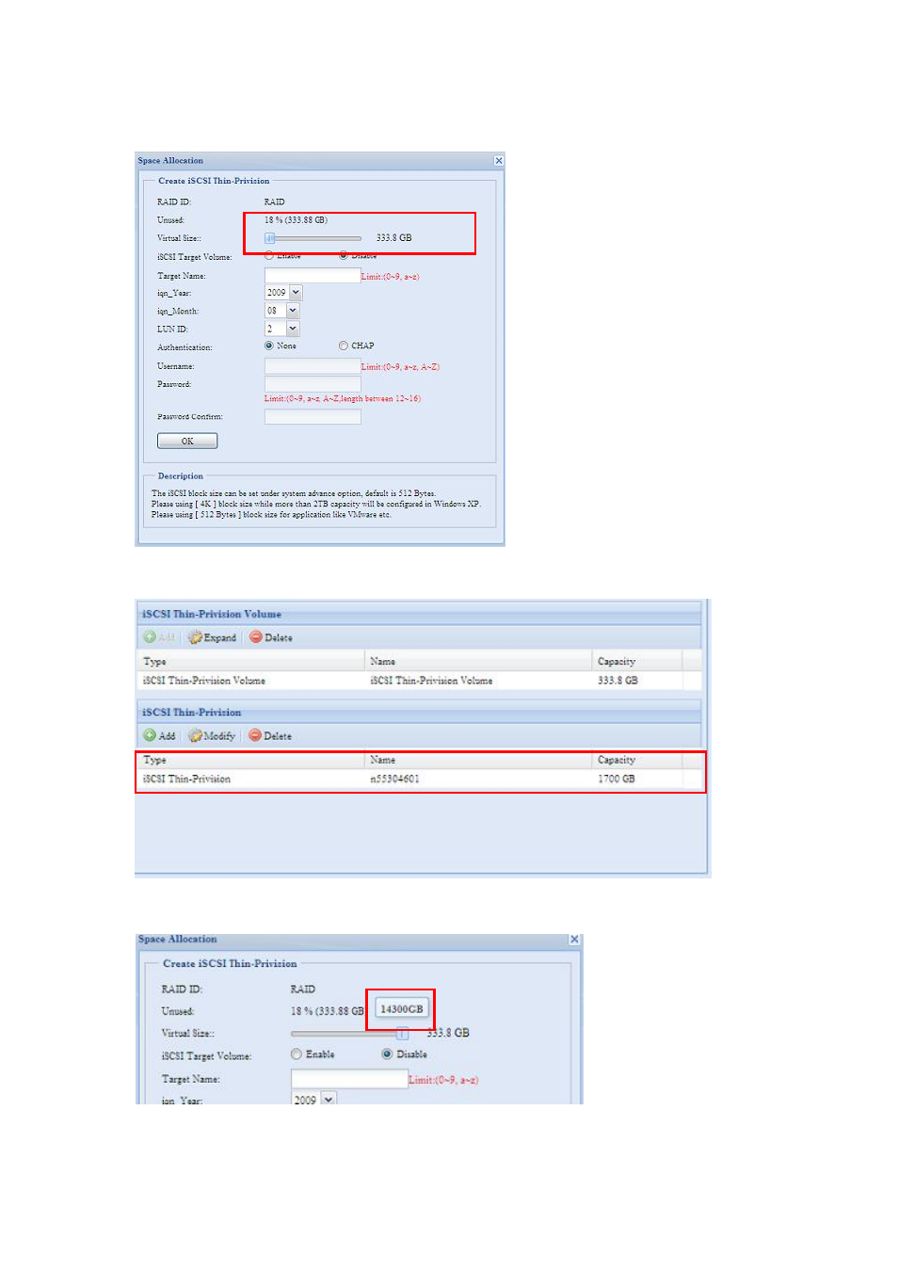Viewport: 898px width, 1271px height.
Task: Click the Name column header in the Thin-Privision Volume table
Action: [x=477, y=661]
